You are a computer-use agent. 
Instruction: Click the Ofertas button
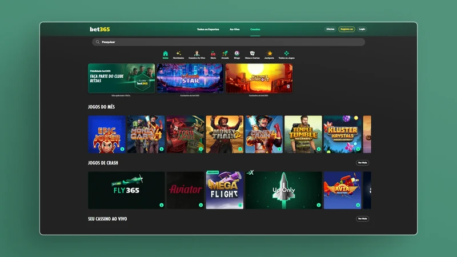[x=330, y=29]
